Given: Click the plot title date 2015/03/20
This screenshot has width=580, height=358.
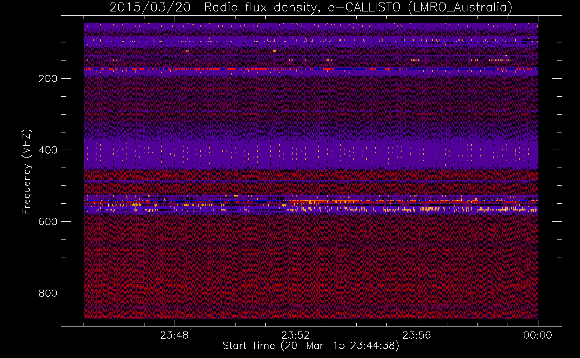Looking at the screenshot, I should click(150, 7).
